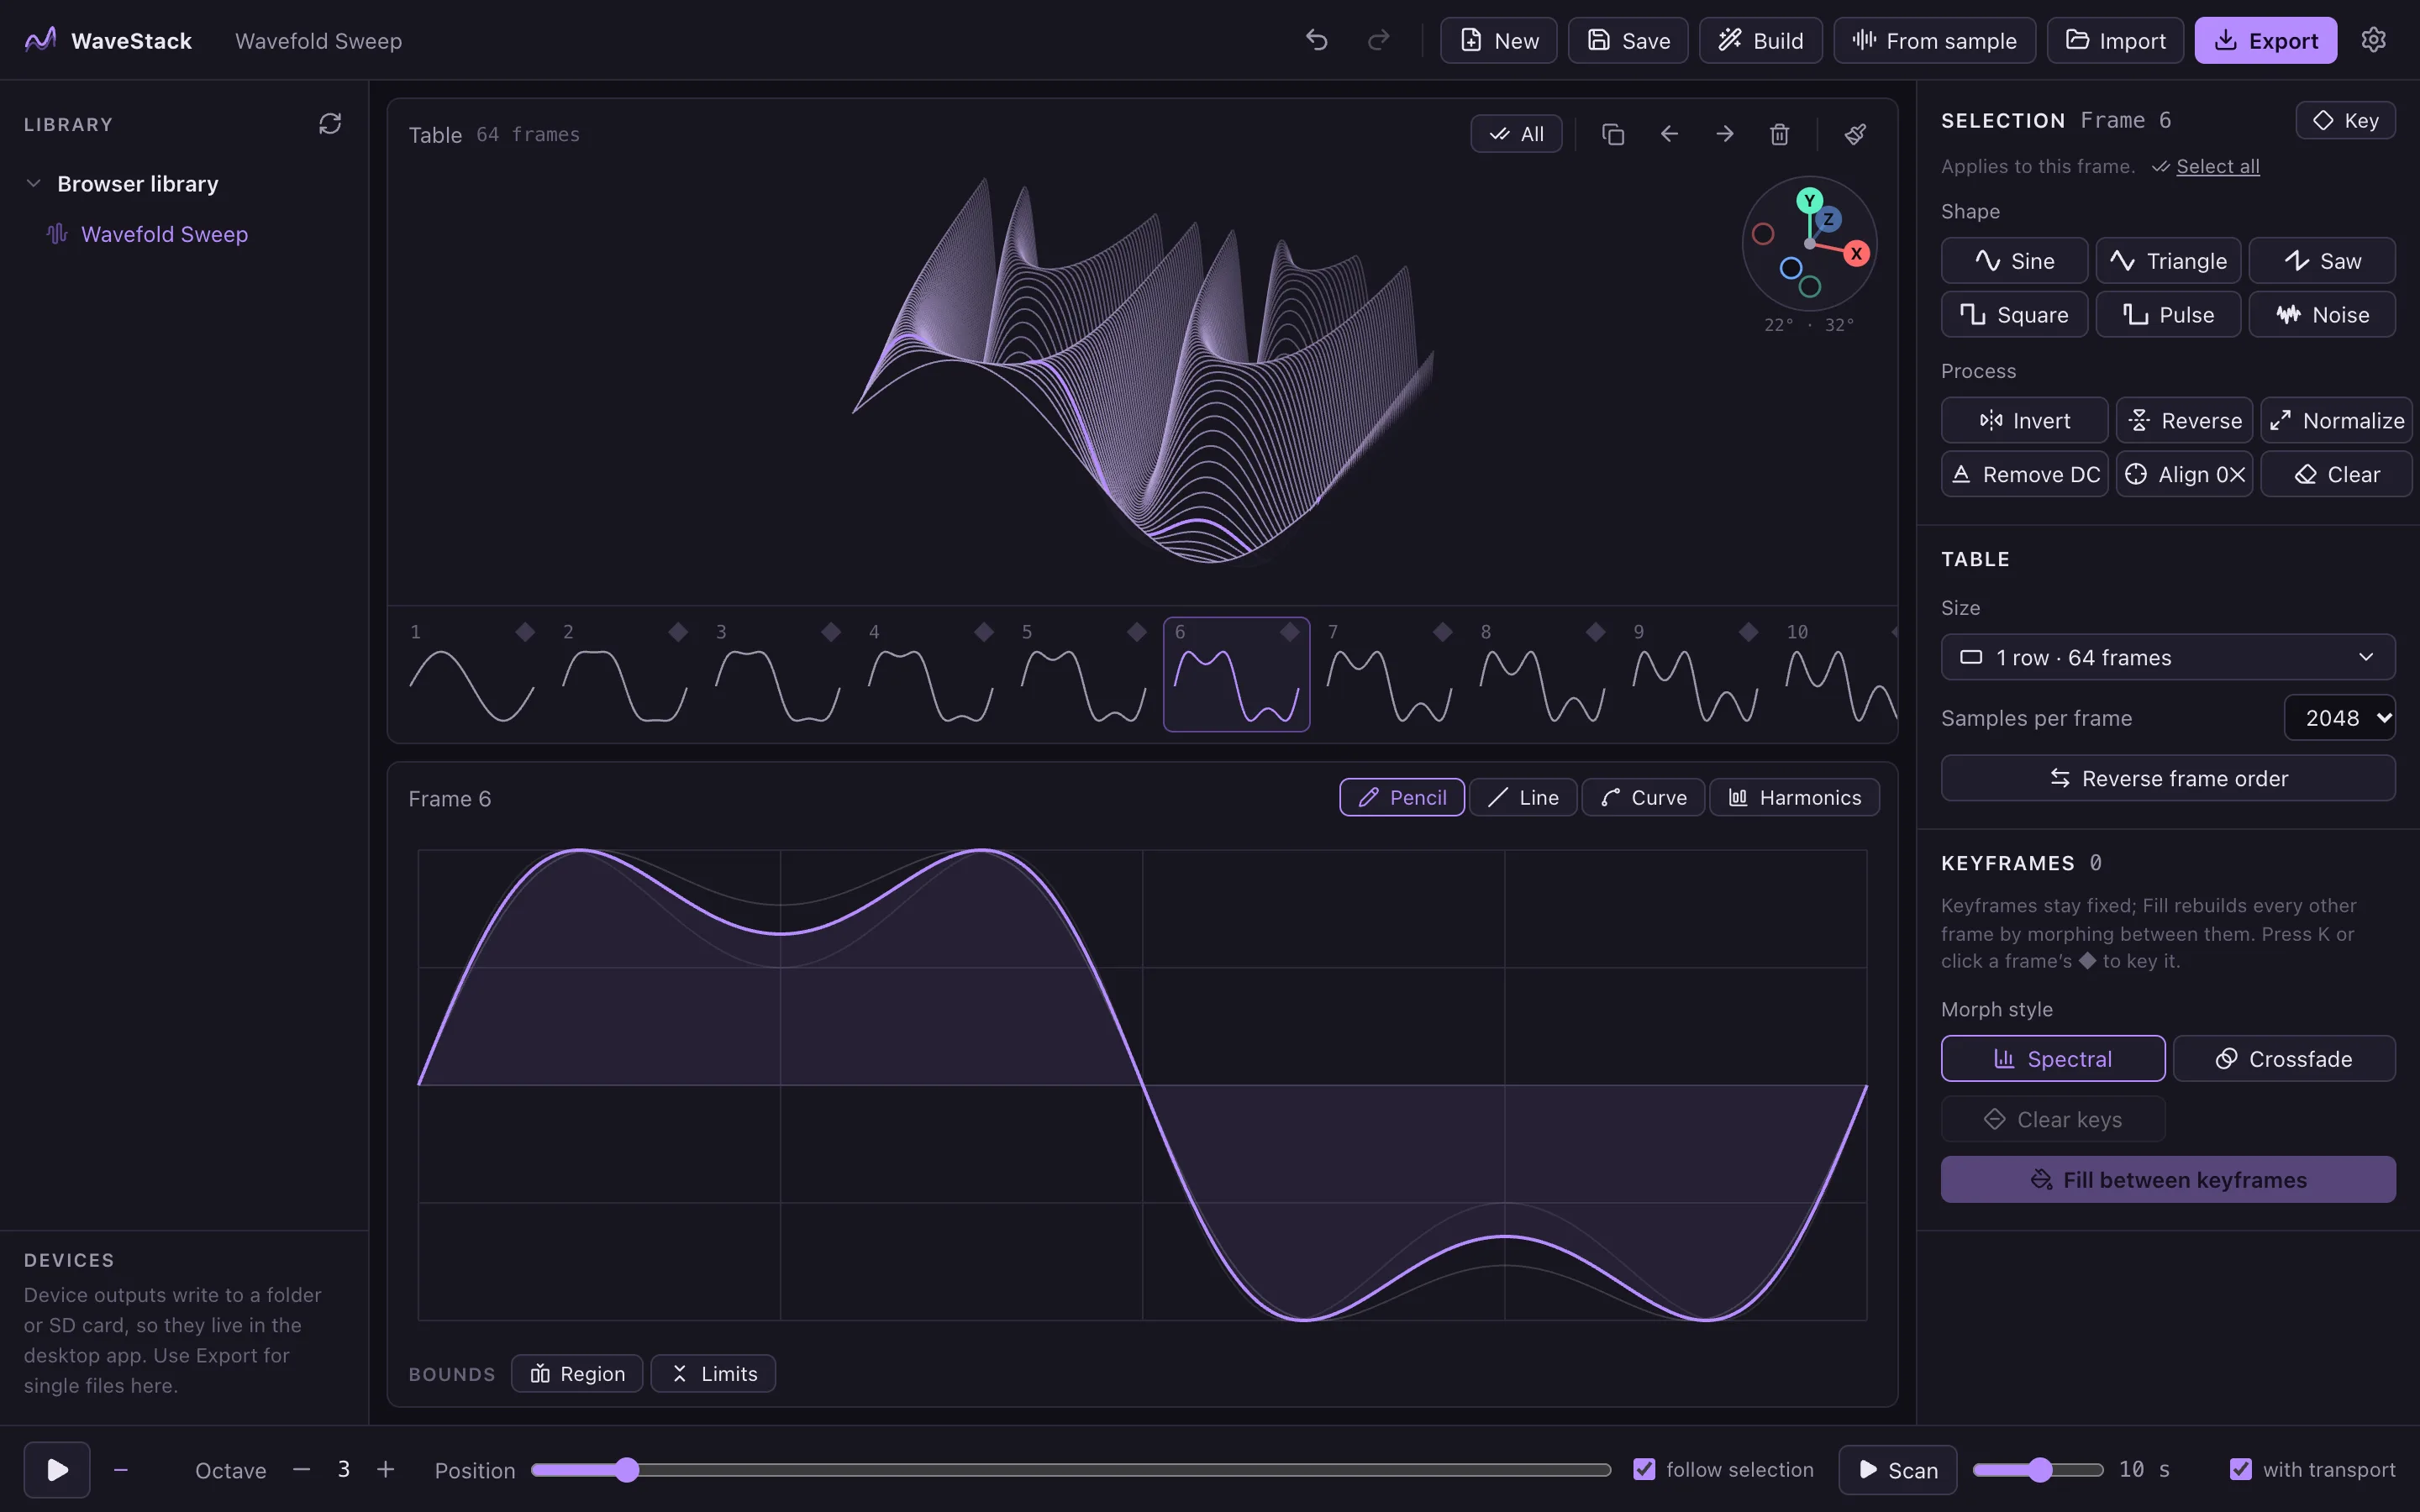Click the redo arrow icon
The width and height of the screenshot is (2420, 1512).
1378,40
